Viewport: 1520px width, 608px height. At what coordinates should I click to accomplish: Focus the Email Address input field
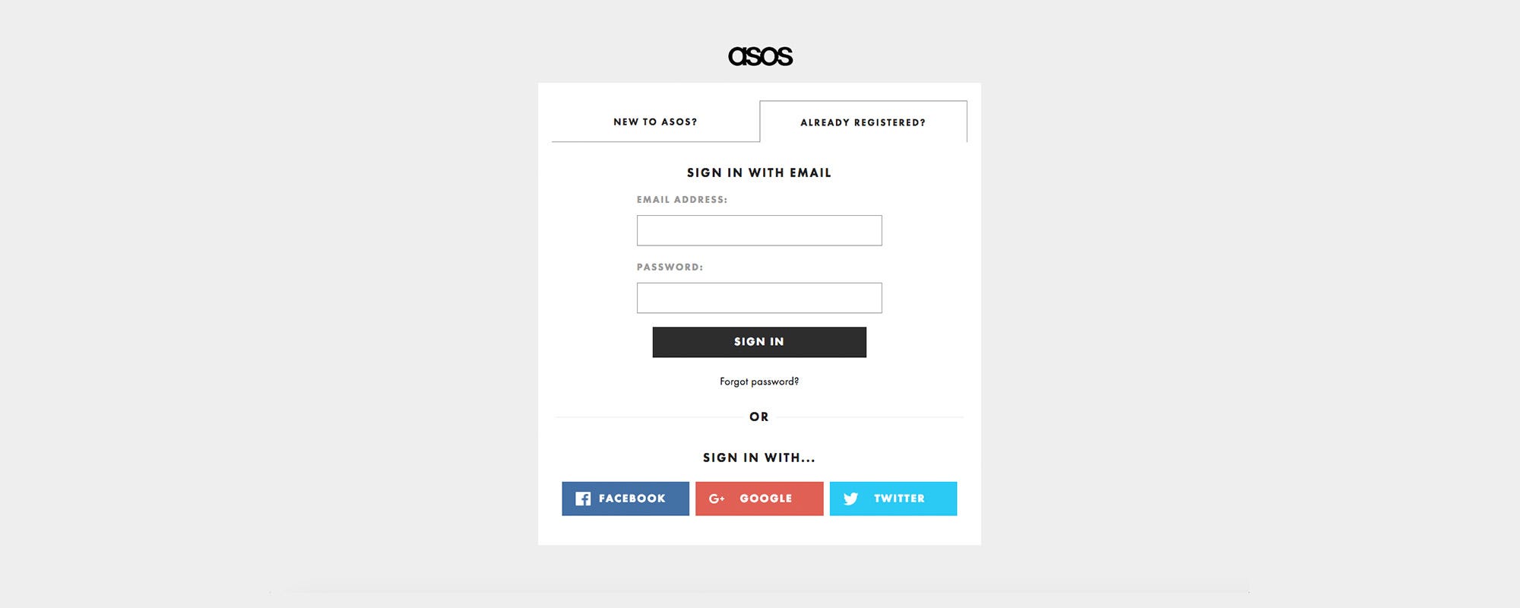[x=759, y=230]
